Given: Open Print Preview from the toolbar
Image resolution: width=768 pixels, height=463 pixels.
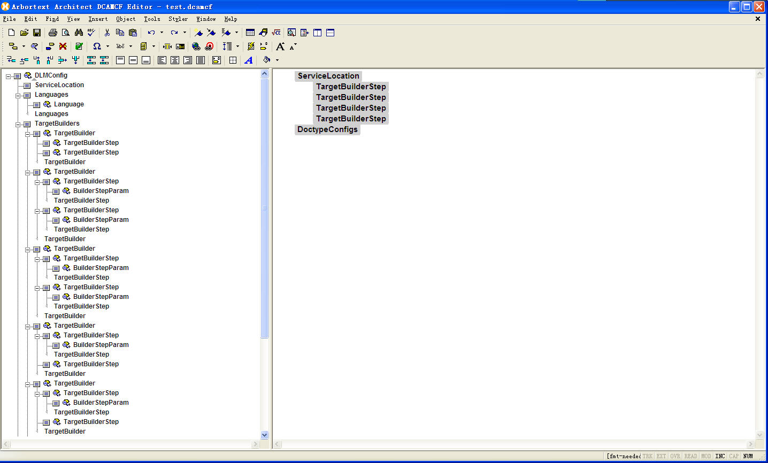Looking at the screenshot, I should [x=65, y=33].
